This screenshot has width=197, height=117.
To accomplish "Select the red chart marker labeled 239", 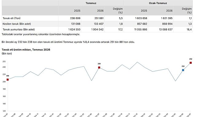I will click(99, 67).
